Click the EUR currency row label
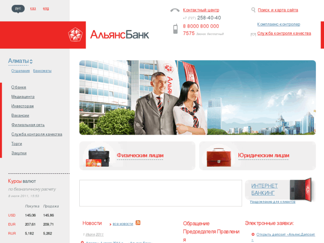The image size is (324, 243). click(12, 224)
